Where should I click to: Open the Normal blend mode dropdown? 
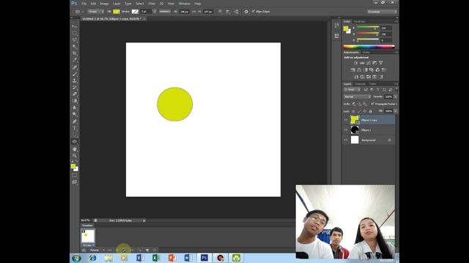(x=357, y=96)
